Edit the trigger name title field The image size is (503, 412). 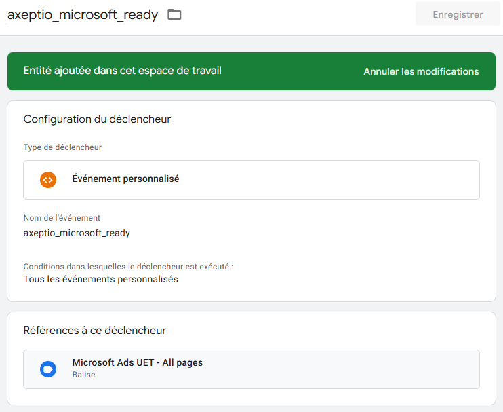(x=83, y=15)
